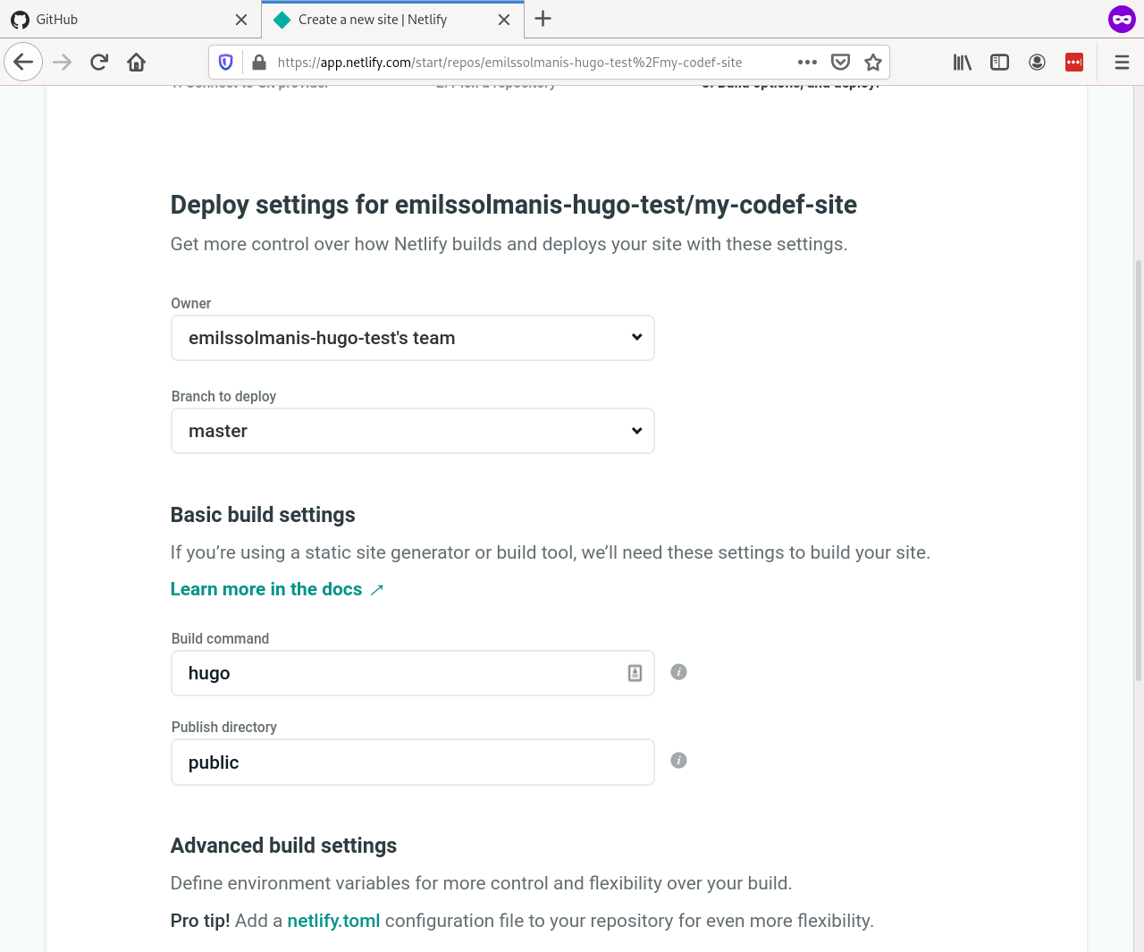Open Firefox account avatar icon

pyautogui.click(x=1037, y=62)
